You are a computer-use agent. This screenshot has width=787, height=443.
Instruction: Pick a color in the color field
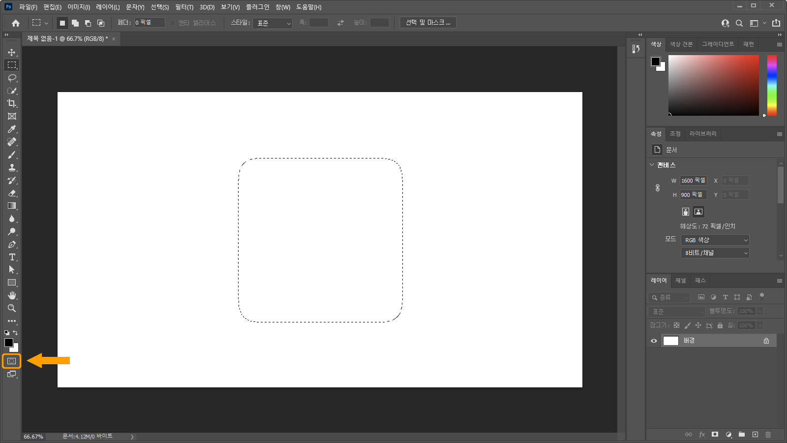tap(713, 85)
